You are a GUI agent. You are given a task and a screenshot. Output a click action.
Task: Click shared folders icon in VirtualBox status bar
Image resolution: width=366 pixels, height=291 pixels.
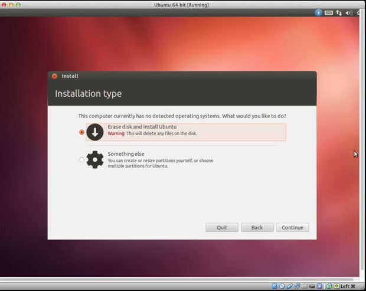coord(305,286)
